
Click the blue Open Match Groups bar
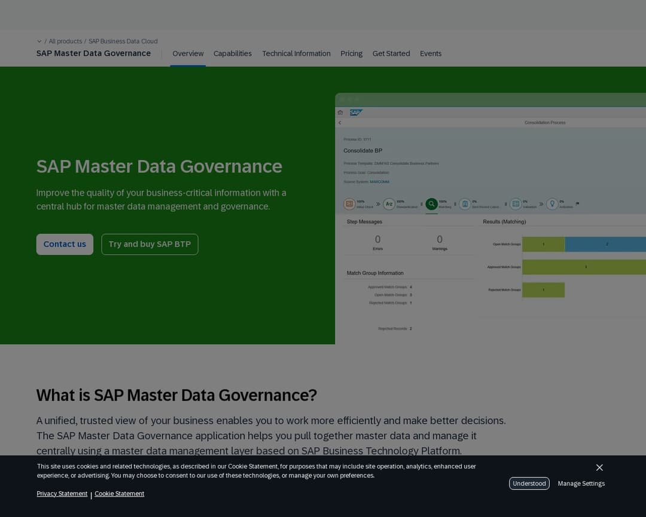(605, 245)
